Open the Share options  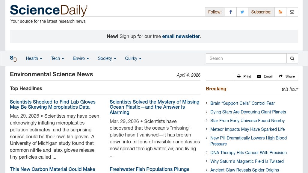pos(287,76)
